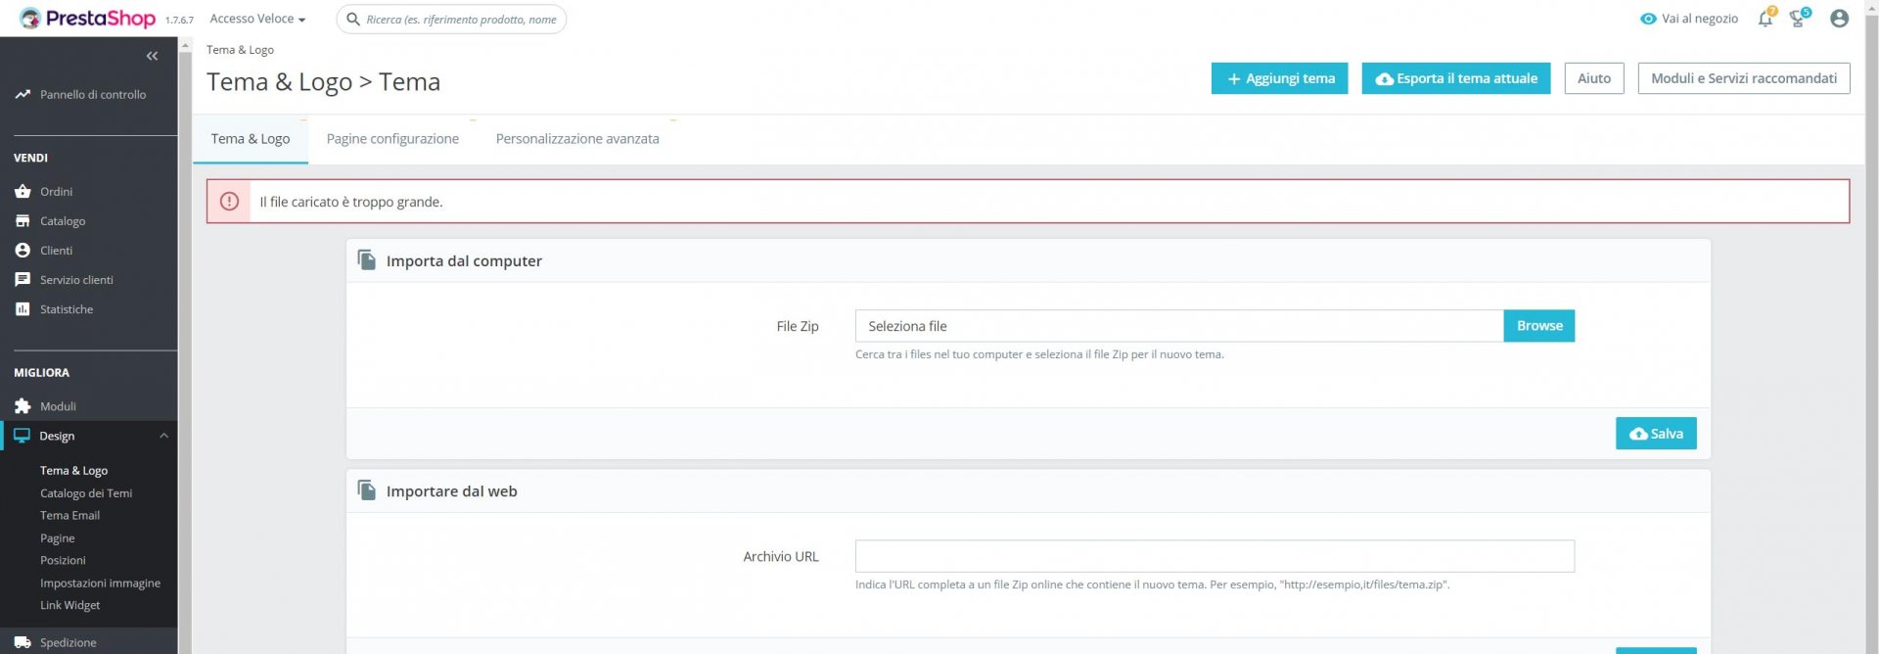
Task: Click Salva in Importa dal computer
Action: 1656,434
